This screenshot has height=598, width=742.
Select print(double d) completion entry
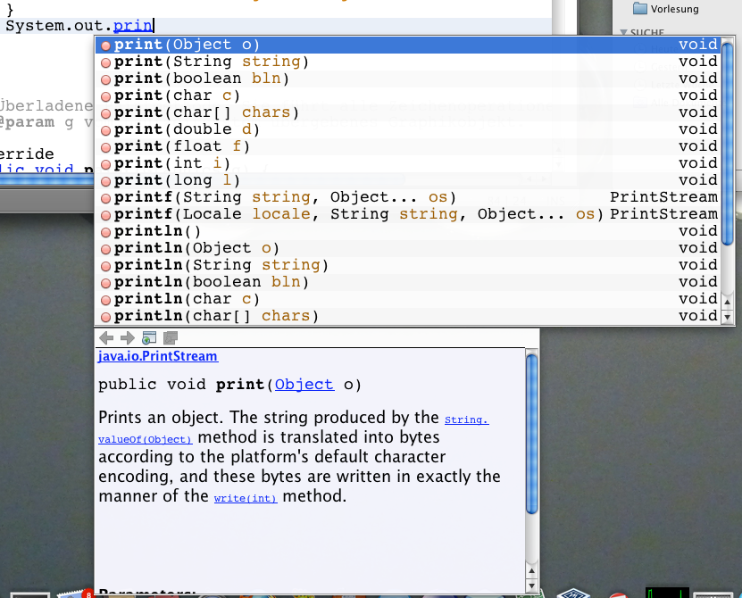(x=408, y=129)
